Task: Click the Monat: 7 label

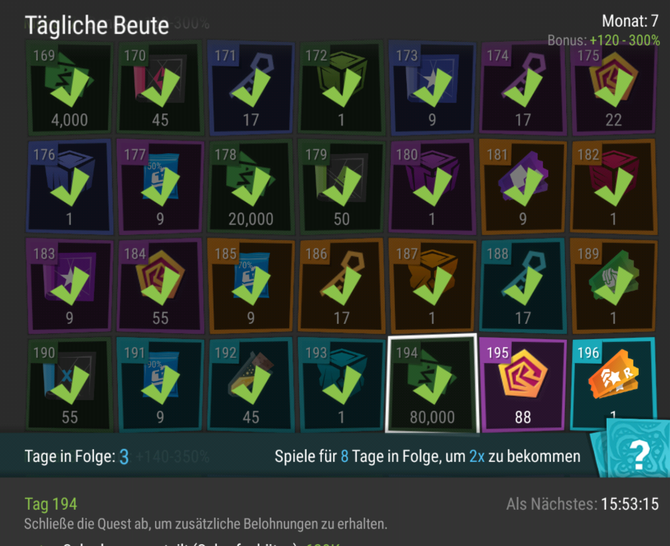Action: tap(630, 21)
